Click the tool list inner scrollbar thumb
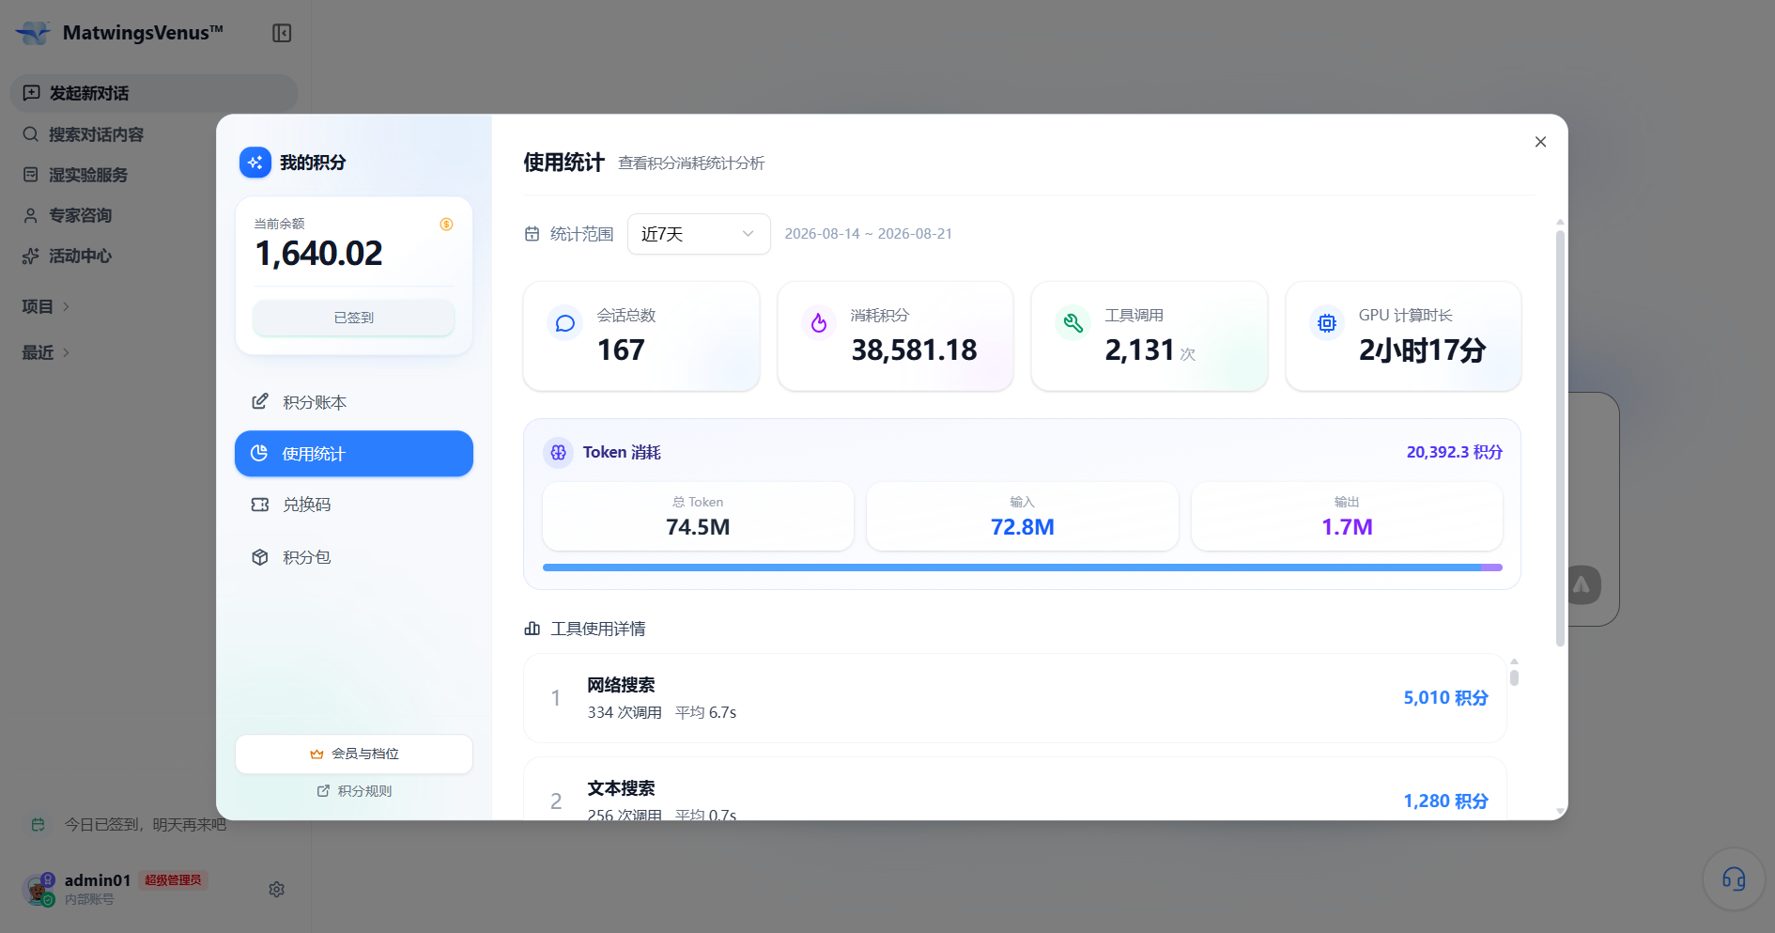The height and width of the screenshot is (933, 1775). click(x=1514, y=677)
